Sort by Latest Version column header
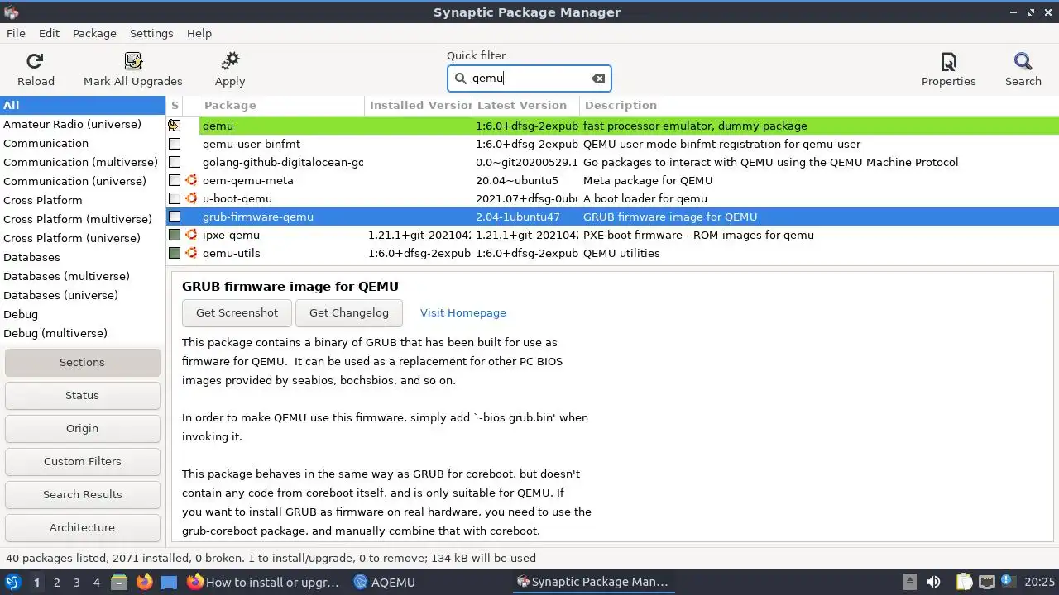 pyautogui.click(x=525, y=105)
